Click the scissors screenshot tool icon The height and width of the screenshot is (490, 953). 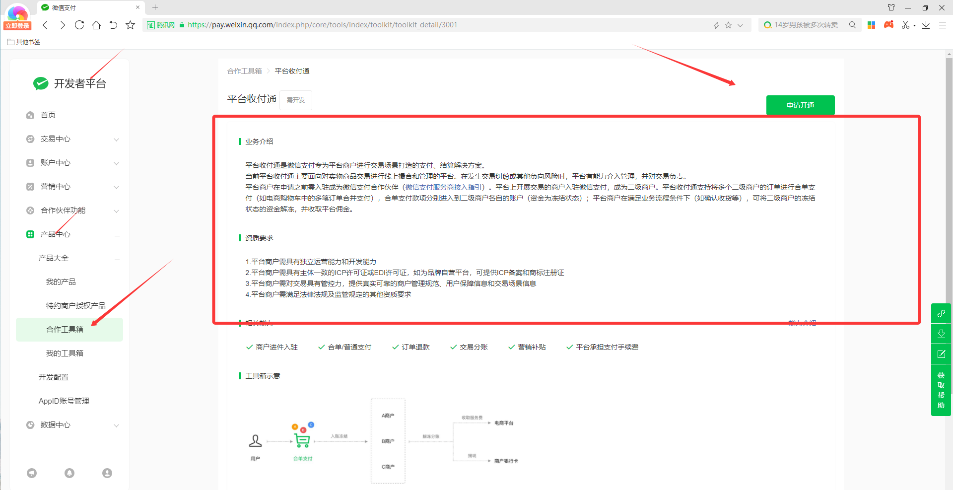(906, 25)
